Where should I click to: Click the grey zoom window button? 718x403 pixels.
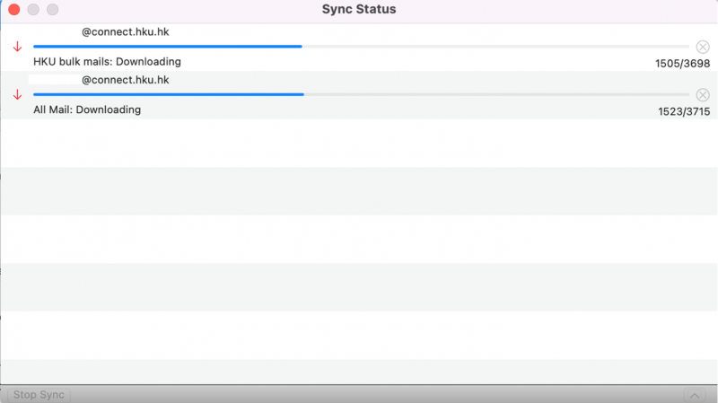[53, 9]
